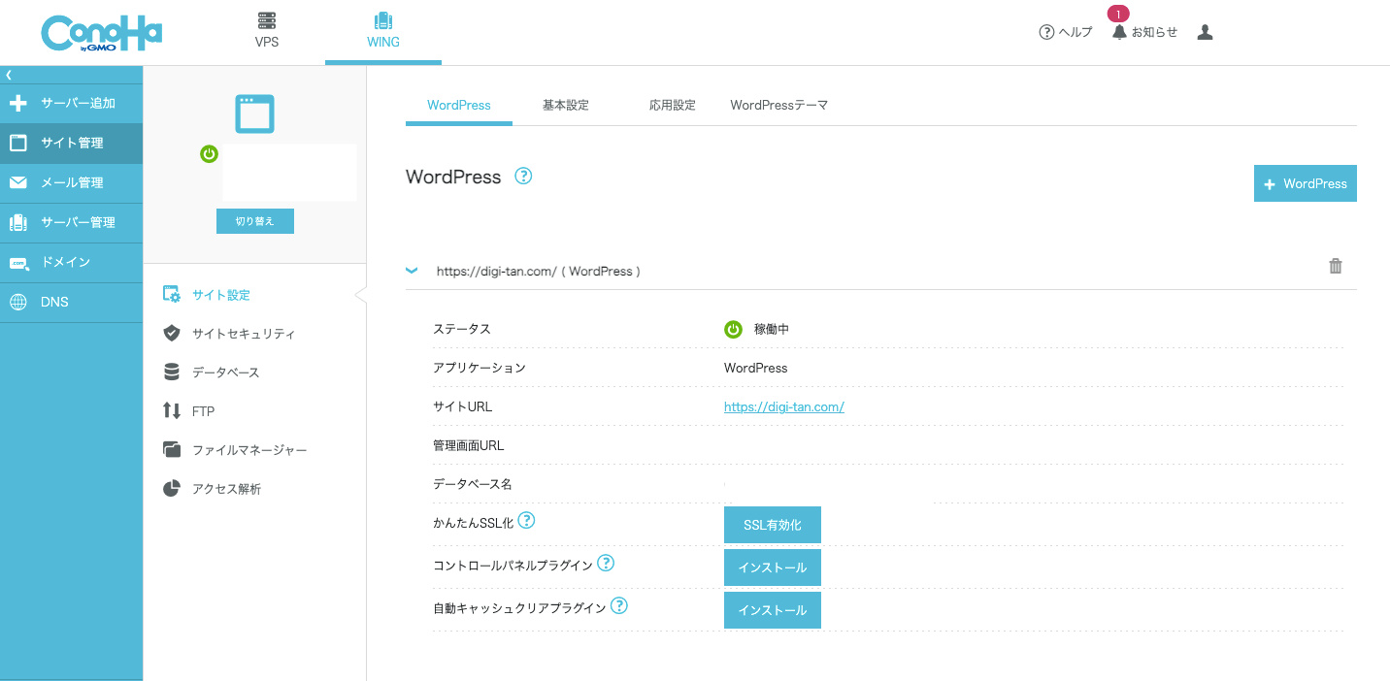Switch to the 基本設定 tab
This screenshot has width=1390, height=681.
[x=565, y=105]
